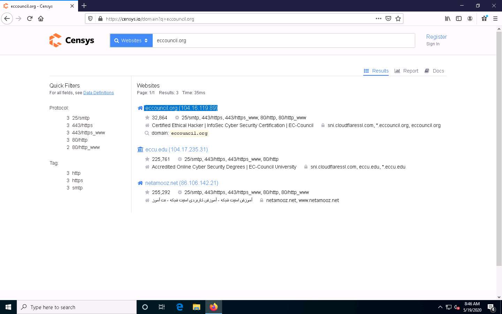Viewport: 502px width, 314px height.
Task: Click the muted volume tray icon
Action: [x=457, y=307]
